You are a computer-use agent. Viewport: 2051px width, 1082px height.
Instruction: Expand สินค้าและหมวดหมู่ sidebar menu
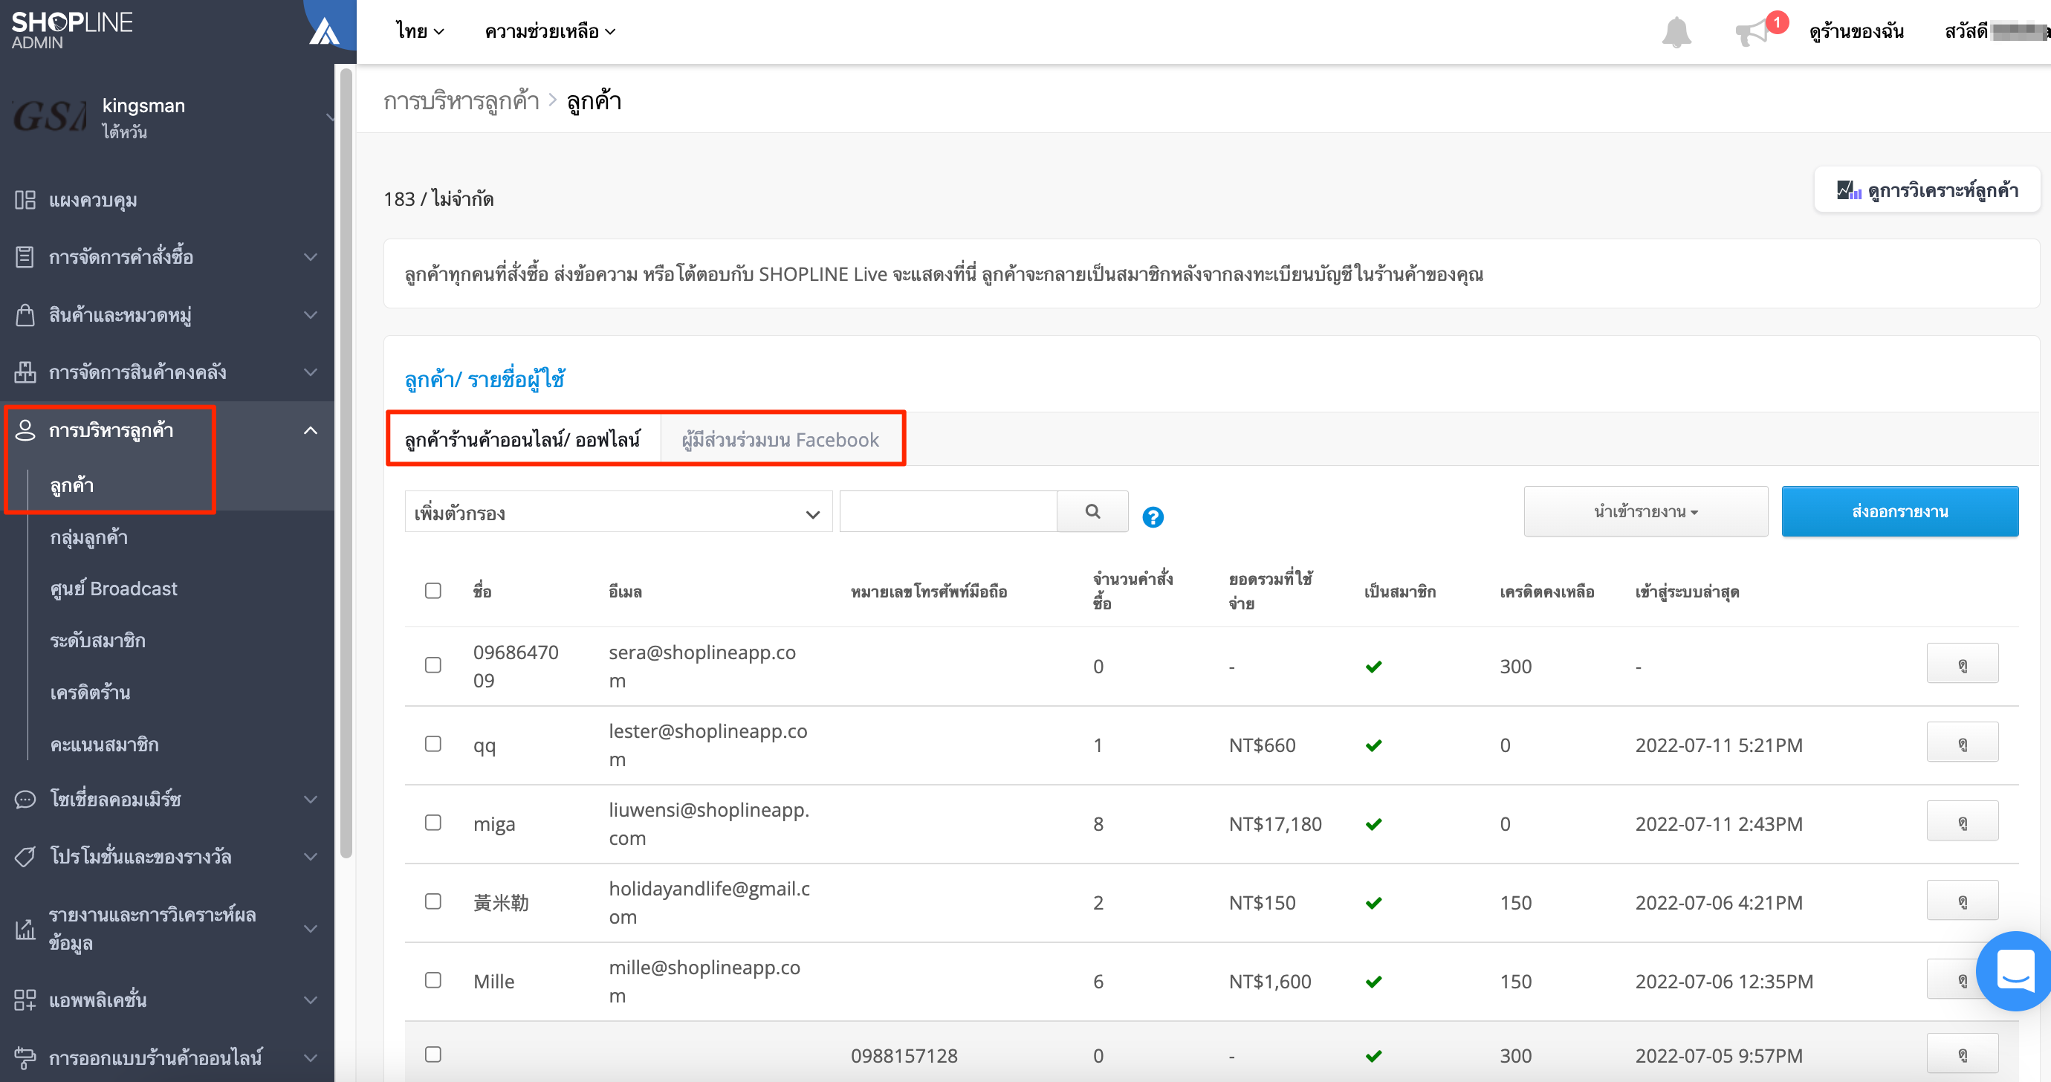pyautogui.click(x=311, y=314)
